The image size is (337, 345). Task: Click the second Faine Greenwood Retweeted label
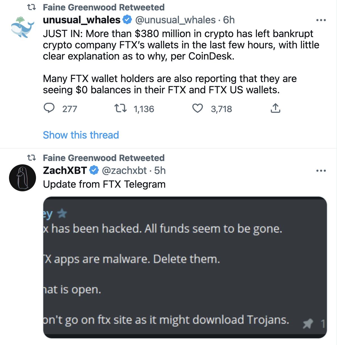[104, 158]
